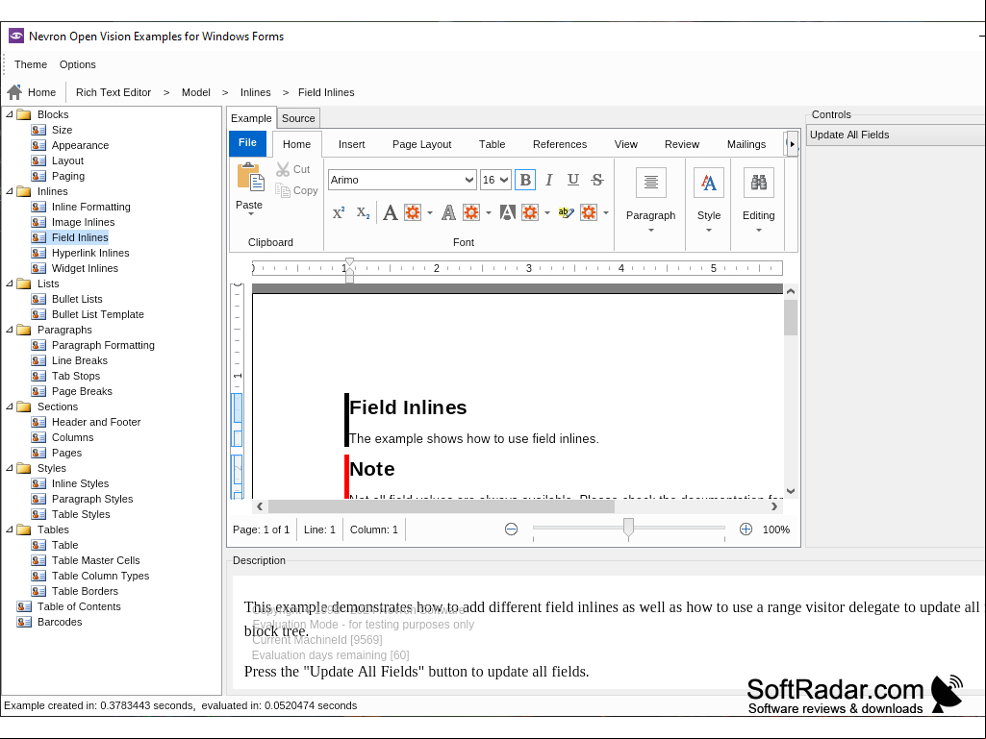Open the Paste dropdown arrow

pos(250,214)
